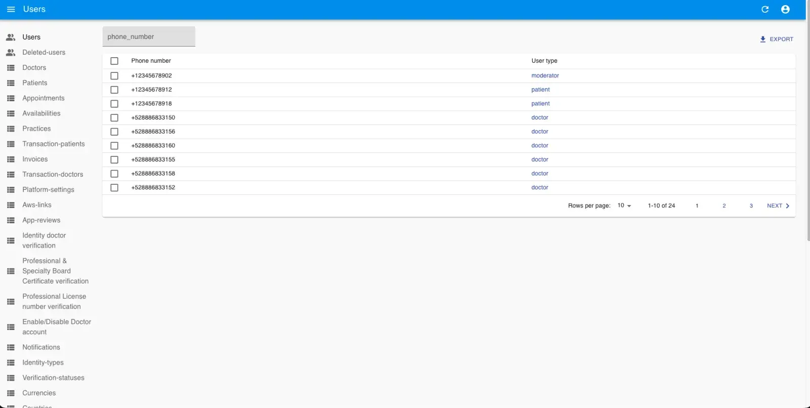Open the hamburger menu icon

click(11, 9)
